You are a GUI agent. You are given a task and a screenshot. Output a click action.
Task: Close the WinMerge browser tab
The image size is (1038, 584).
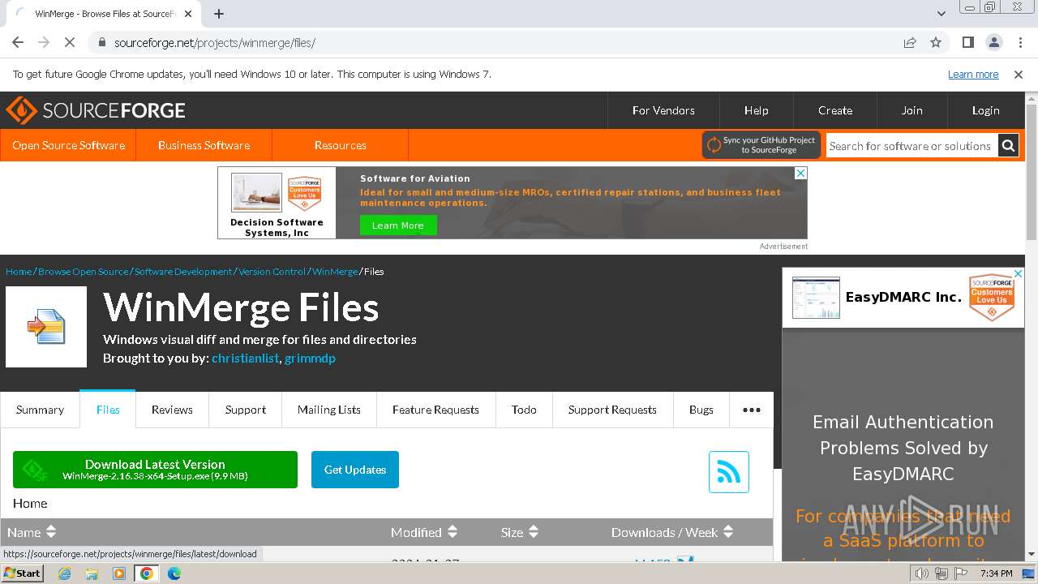tap(188, 14)
